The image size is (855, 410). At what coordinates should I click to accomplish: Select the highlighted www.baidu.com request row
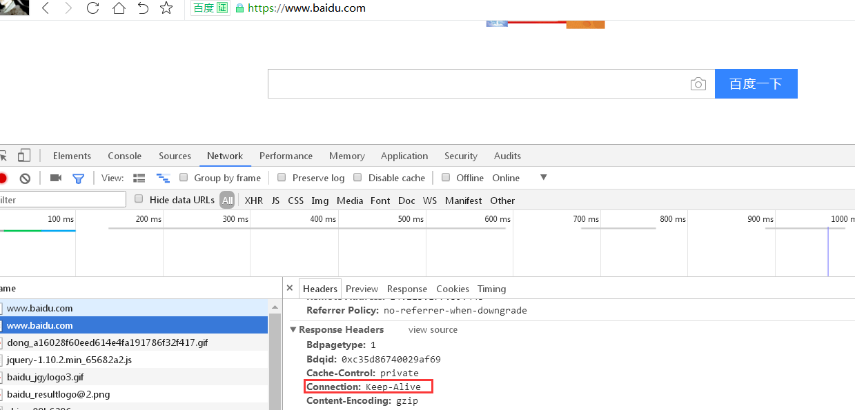[x=134, y=325]
